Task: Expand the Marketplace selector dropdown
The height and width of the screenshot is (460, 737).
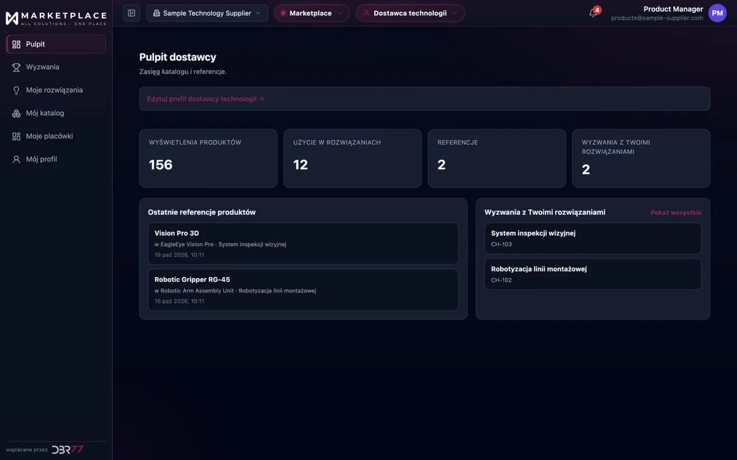Action: (x=312, y=13)
